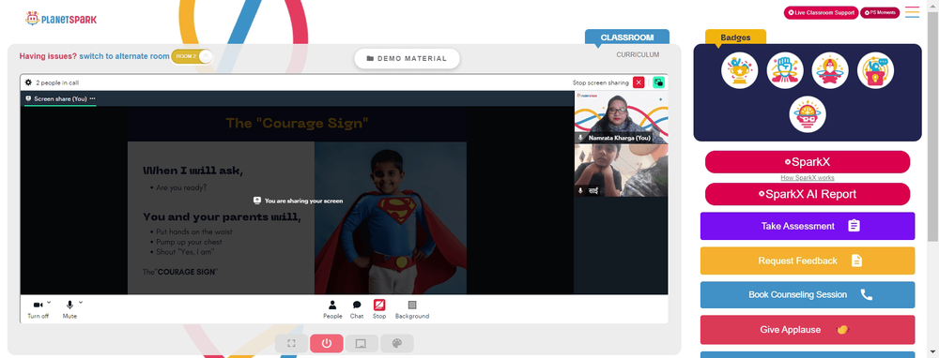Open the Chat panel

click(357, 309)
